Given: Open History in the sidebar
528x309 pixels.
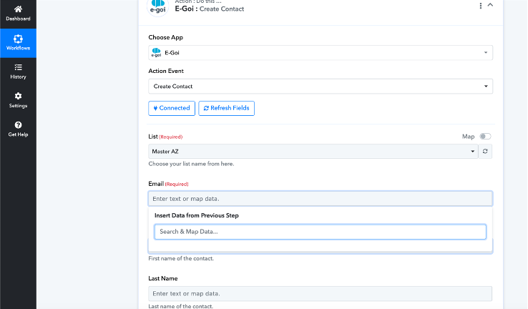Looking at the screenshot, I should (x=18, y=72).
